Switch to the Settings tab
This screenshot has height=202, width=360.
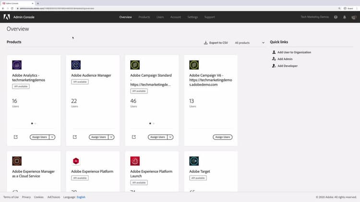(x=192, y=17)
